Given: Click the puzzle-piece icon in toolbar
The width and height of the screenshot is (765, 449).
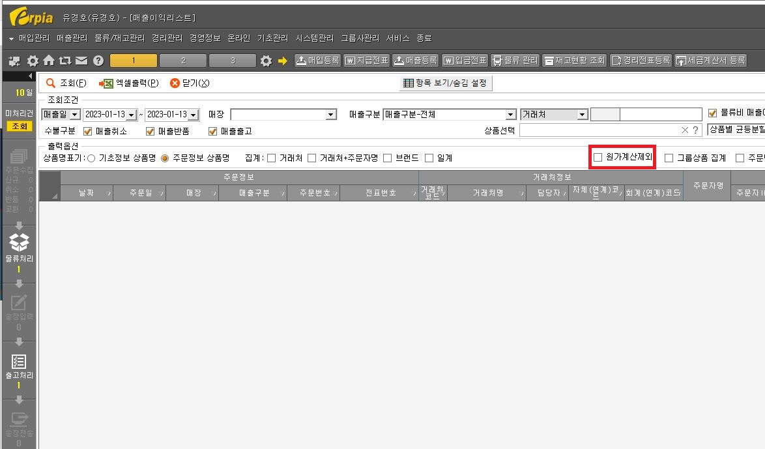Looking at the screenshot, I should click(x=14, y=61).
